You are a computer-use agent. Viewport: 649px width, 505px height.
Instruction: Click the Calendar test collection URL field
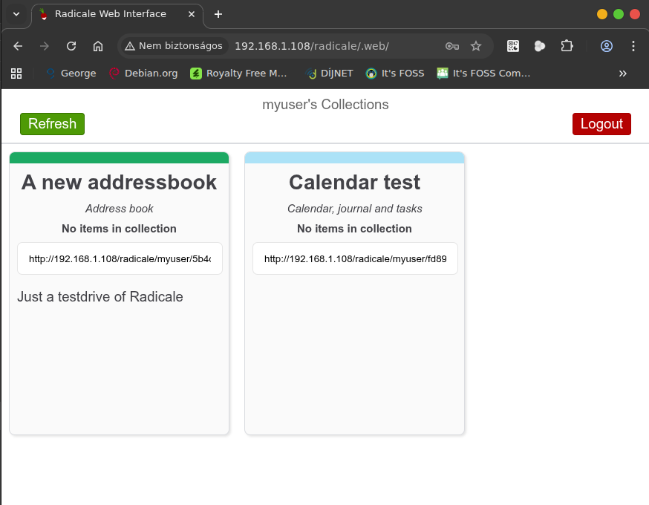[355, 259]
